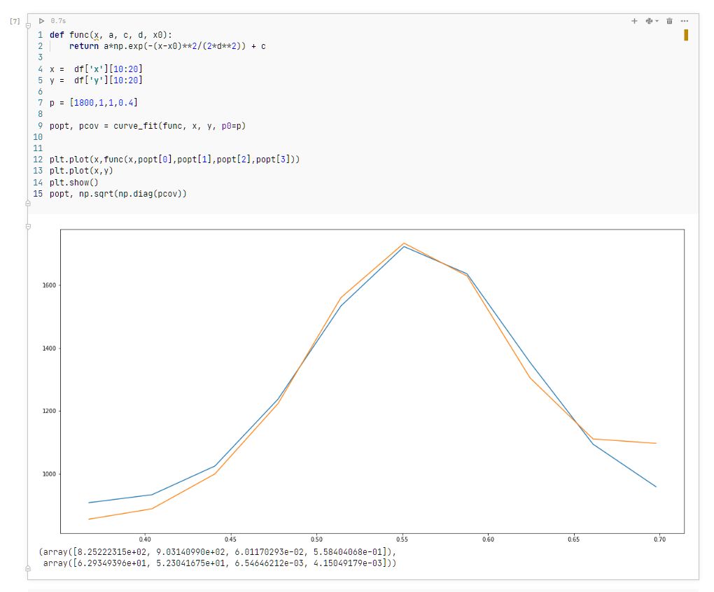Click the curve_fit(func, x, y, p0=p) line
This screenshot has width=714, height=592.
point(148,125)
